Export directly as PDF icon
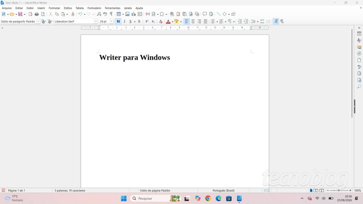This screenshot has width=363, height=204. [30, 14]
